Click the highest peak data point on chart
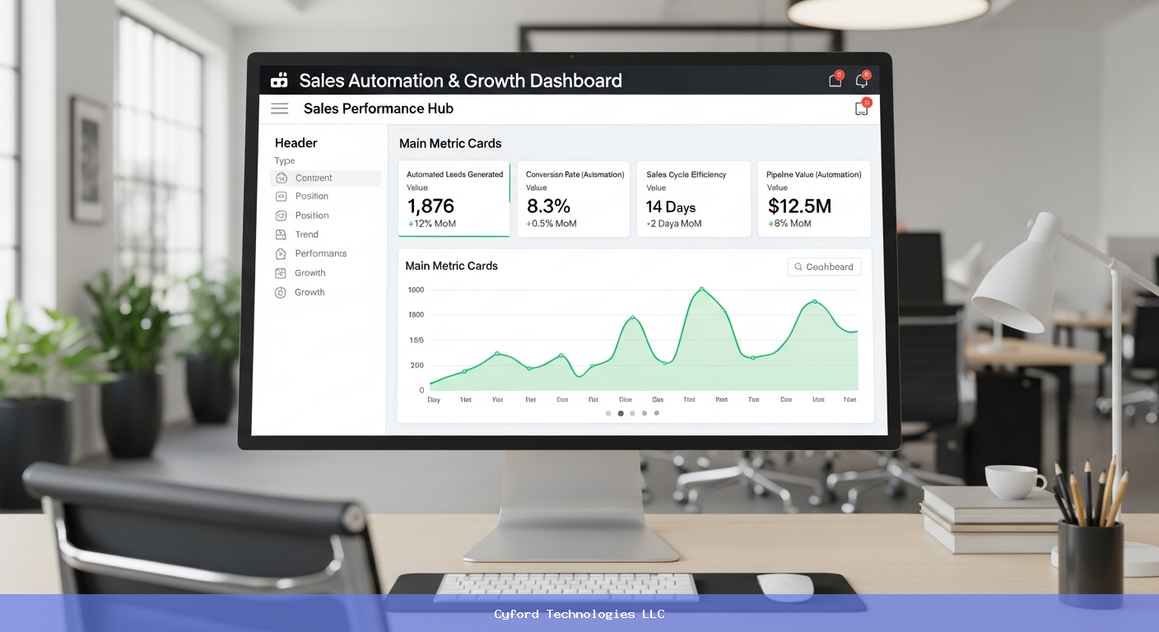The image size is (1159, 632). (701, 289)
